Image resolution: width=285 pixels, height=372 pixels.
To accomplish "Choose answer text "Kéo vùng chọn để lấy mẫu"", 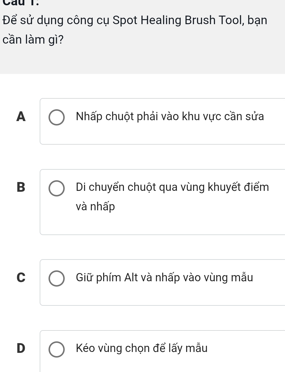I will pyautogui.click(x=141, y=348).
